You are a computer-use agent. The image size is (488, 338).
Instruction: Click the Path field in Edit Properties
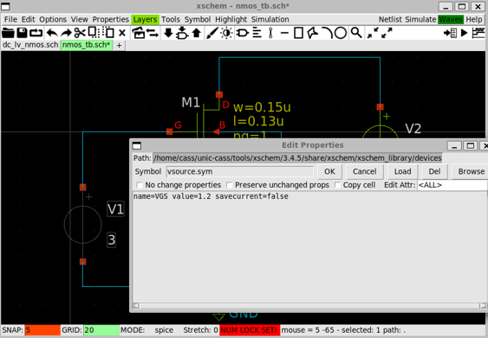pos(297,158)
